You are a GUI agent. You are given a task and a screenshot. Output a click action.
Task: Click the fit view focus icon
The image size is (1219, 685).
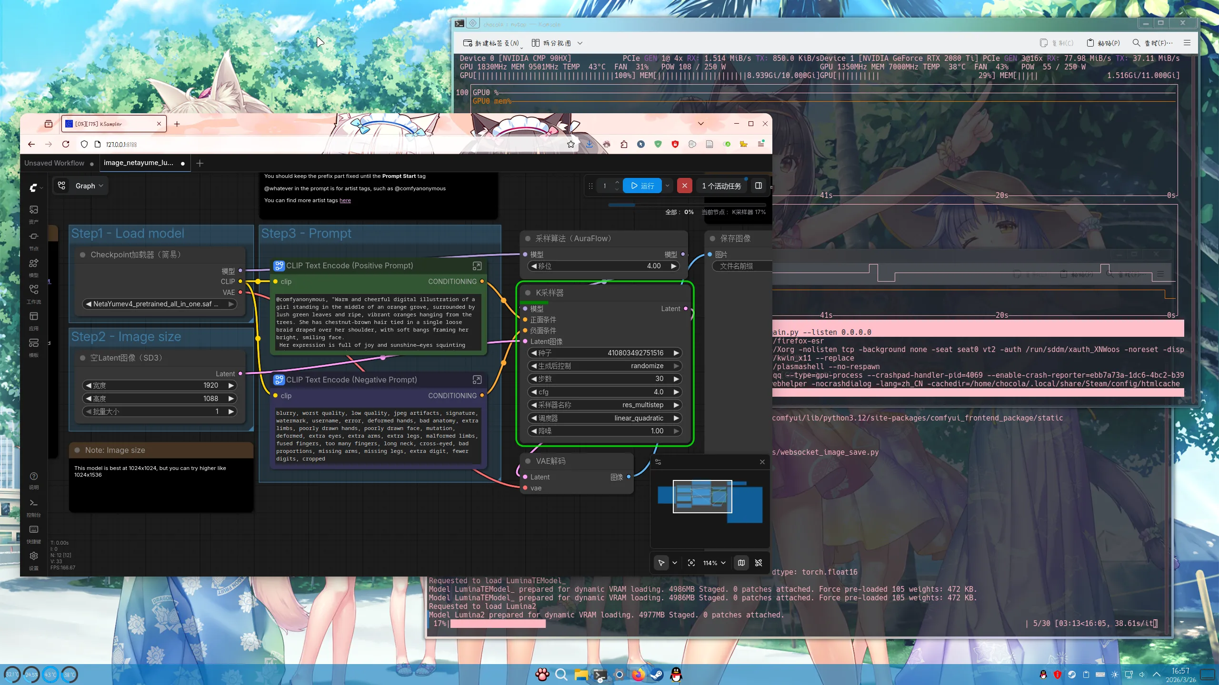click(691, 563)
